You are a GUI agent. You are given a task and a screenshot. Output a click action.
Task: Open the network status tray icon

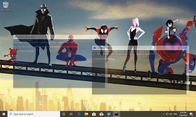(167, 114)
